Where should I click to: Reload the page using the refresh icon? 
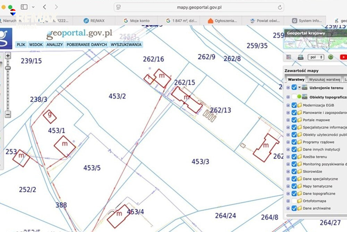pos(280,7)
